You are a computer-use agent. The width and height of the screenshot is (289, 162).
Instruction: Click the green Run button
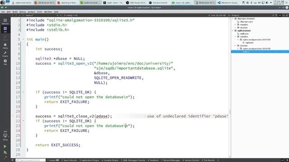[x=5, y=146]
